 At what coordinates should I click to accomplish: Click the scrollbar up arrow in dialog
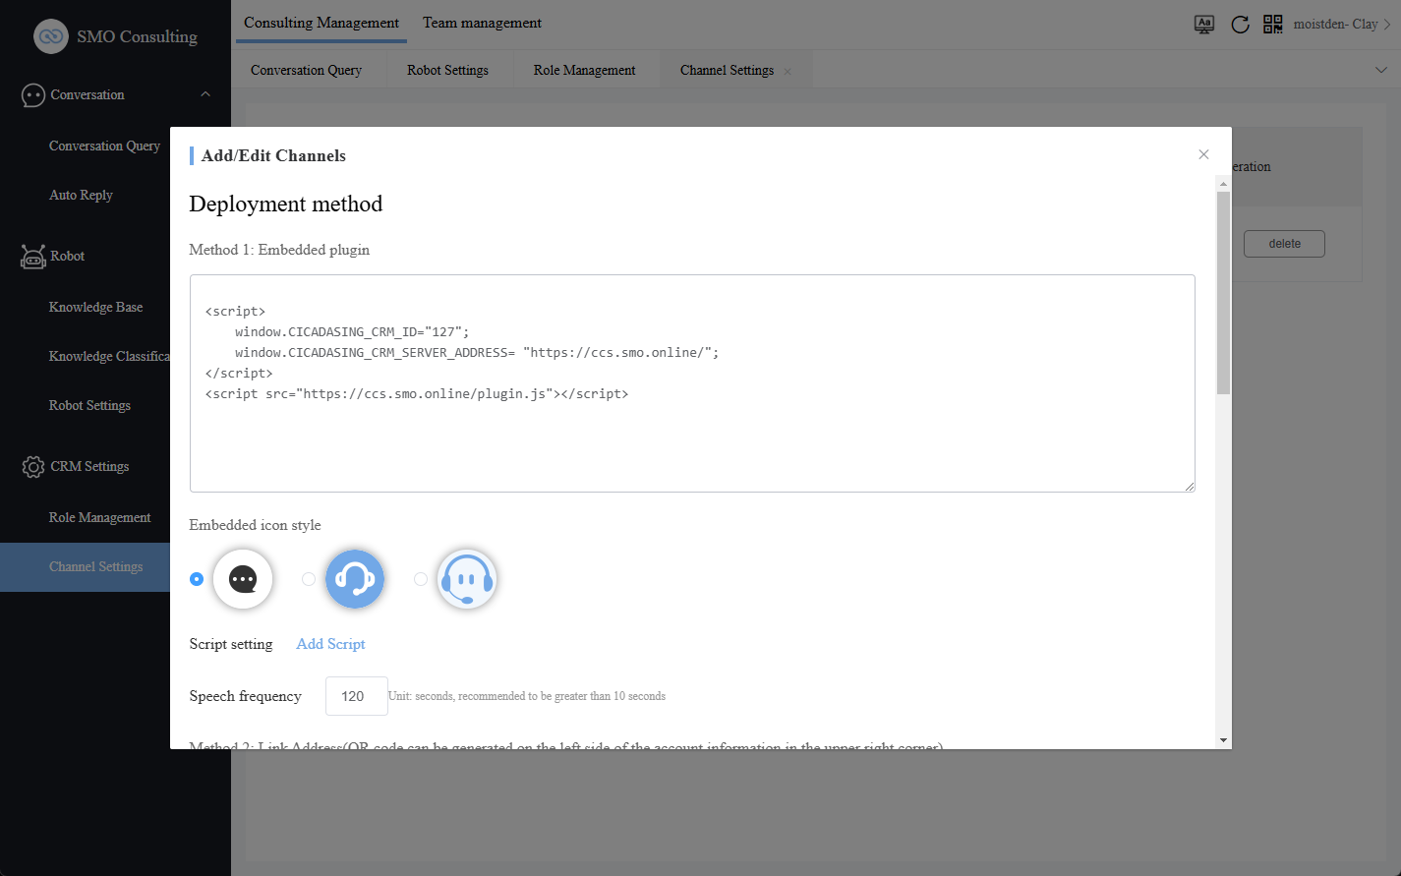[1223, 184]
